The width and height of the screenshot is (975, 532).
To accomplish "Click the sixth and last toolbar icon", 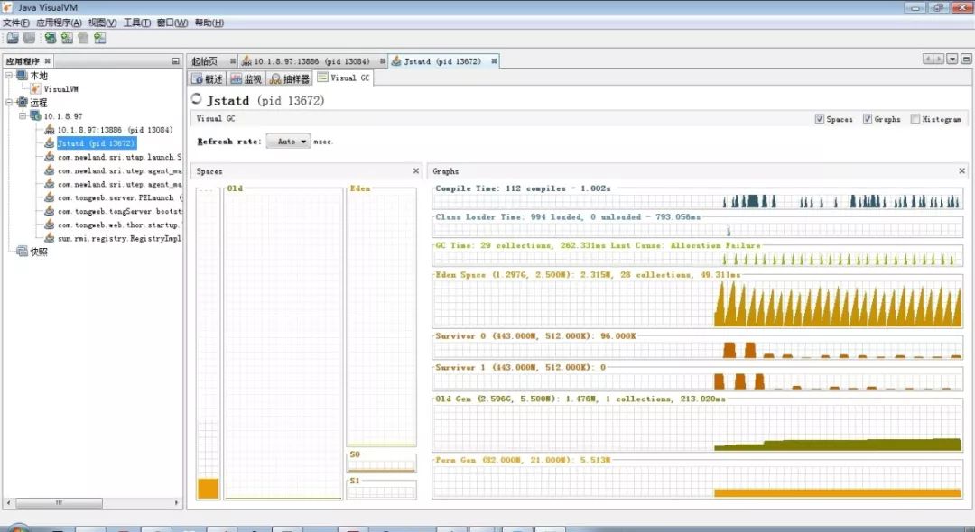I will [x=99, y=38].
